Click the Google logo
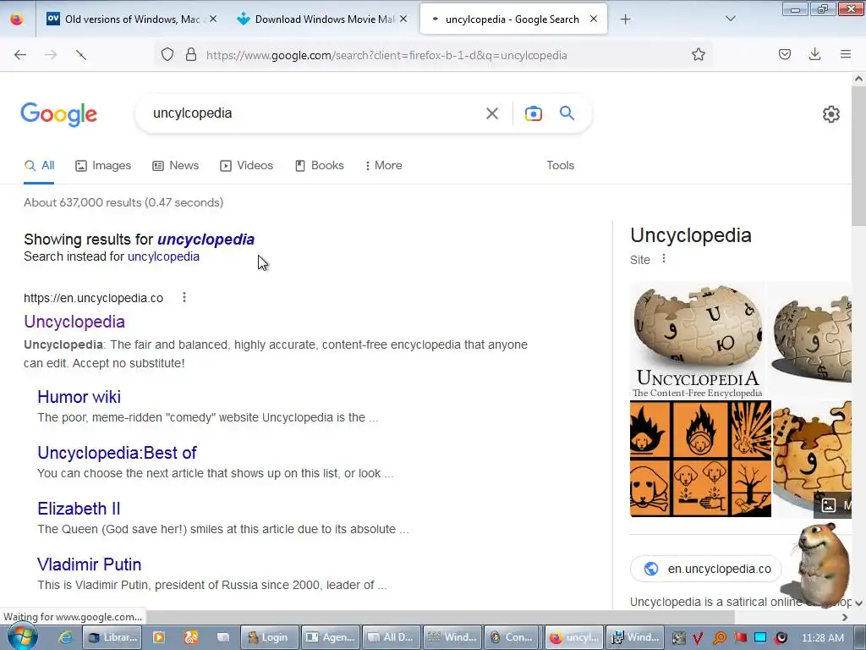This screenshot has height=650, width=866. tap(59, 114)
